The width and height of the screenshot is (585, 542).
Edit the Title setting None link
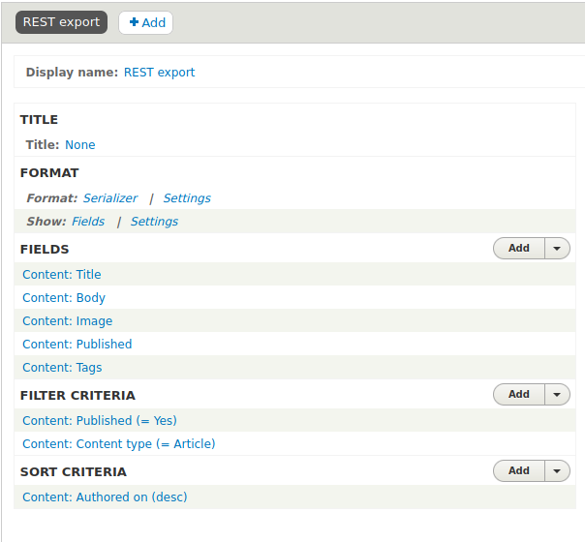pyautogui.click(x=80, y=145)
